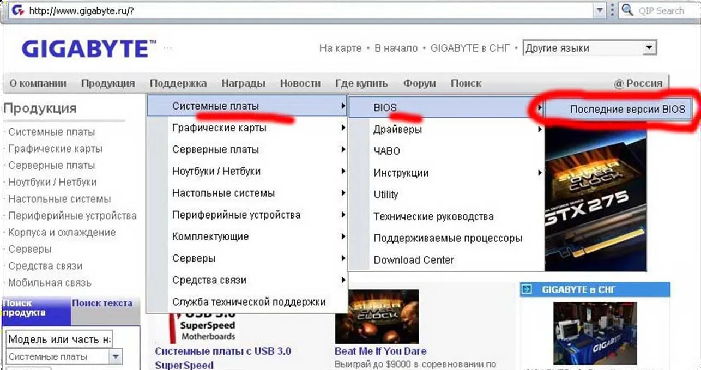Expand the Графические карты submenu arrow
Image resolution: width=701 pixels, height=370 pixels.
(x=343, y=128)
